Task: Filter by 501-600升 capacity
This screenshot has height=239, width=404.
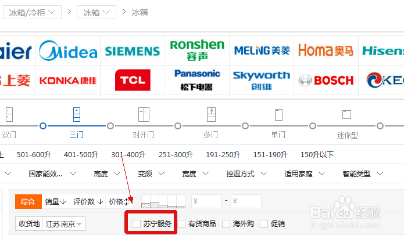Action: point(34,154)
